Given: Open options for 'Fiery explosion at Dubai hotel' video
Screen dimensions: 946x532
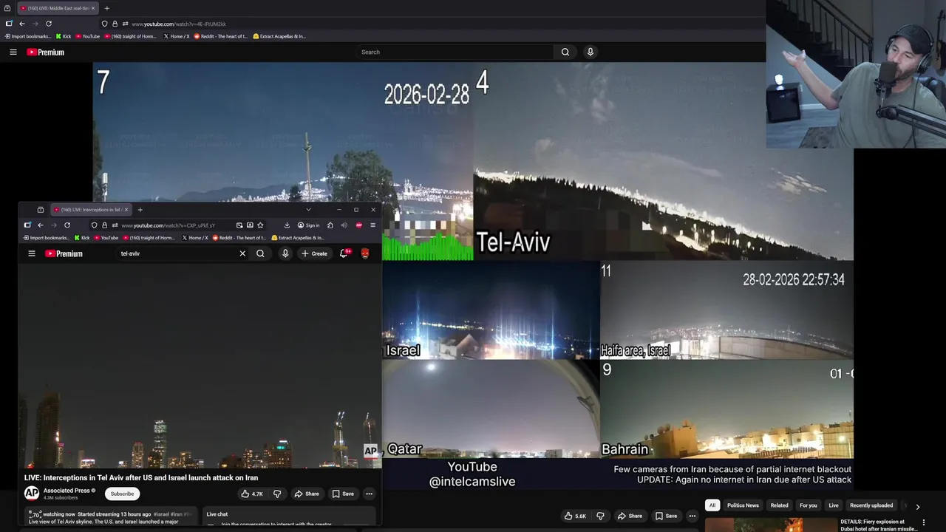Looking at the screenshot, I should point(923,522).
